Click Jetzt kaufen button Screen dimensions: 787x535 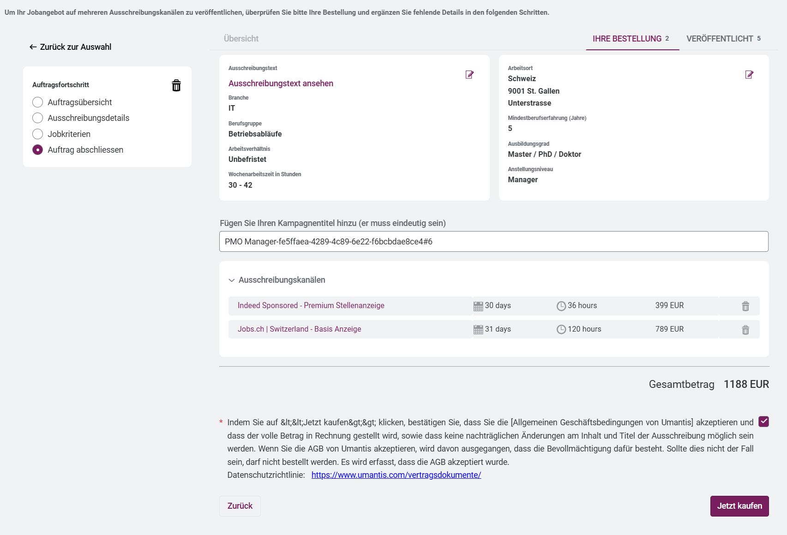(x=739, y=506)
